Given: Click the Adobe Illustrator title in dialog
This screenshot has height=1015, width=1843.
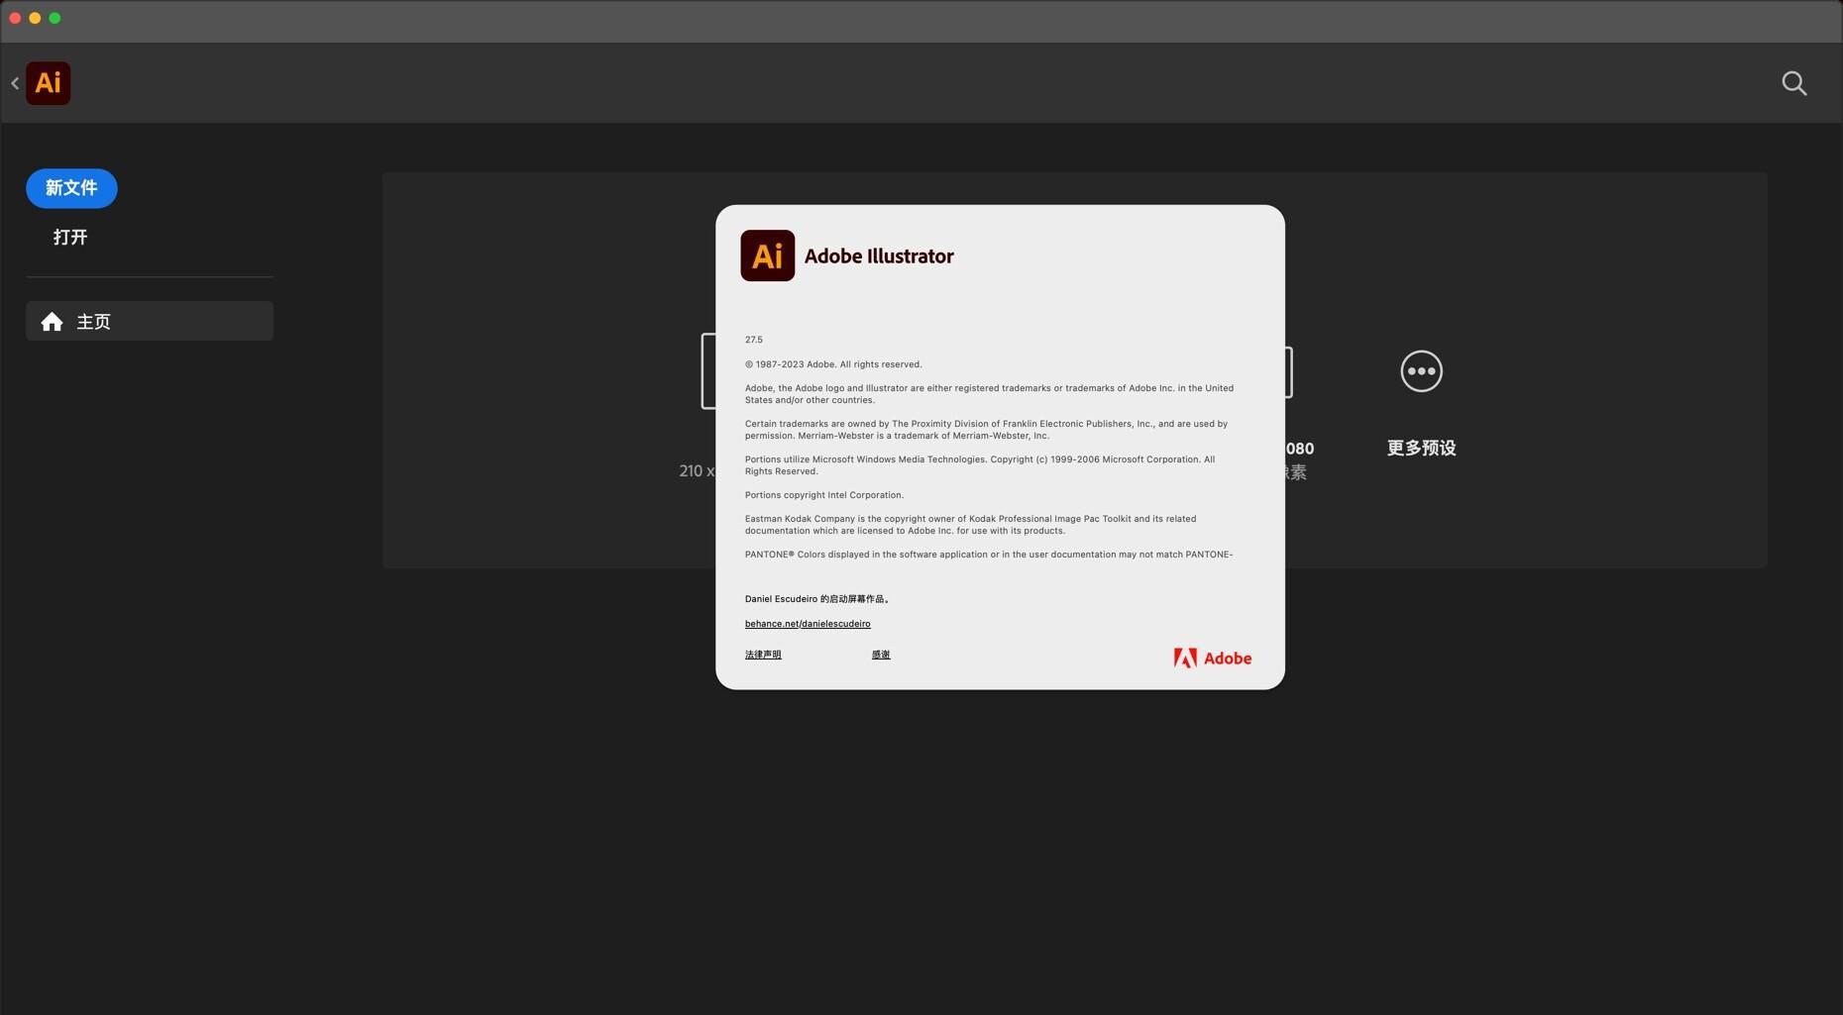Looking at the screenshot, I should pos(879,256).
